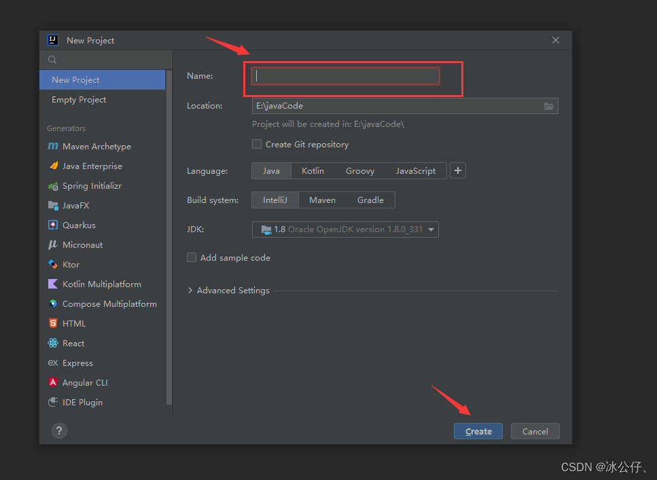This screenshot has height=480, width=657.
Task: Click the Ktor label
Action: point(71,265)
